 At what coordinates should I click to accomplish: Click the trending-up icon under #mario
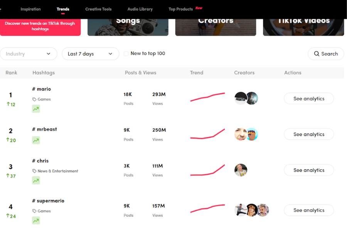point(36,109)
